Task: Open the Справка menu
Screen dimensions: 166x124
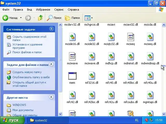Action: (73, 10)
